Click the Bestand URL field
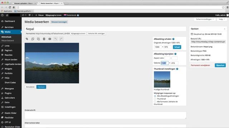 [208, 42]
